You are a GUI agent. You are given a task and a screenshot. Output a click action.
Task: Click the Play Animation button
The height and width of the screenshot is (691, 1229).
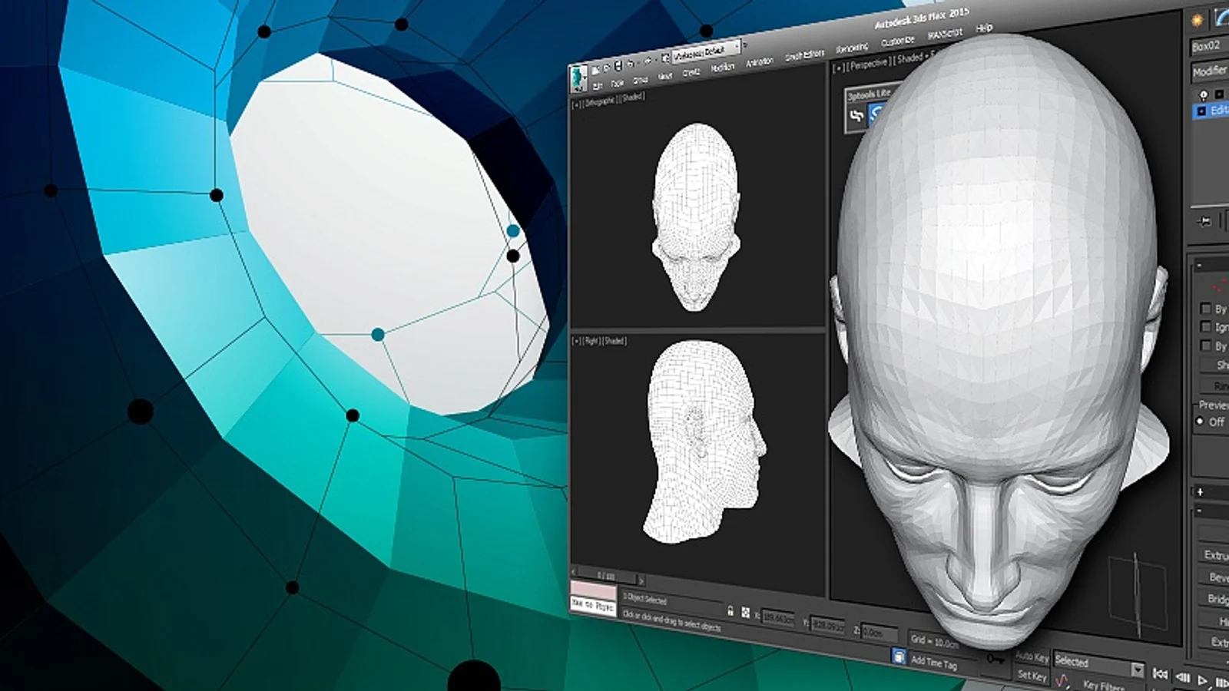[1203, 680]
